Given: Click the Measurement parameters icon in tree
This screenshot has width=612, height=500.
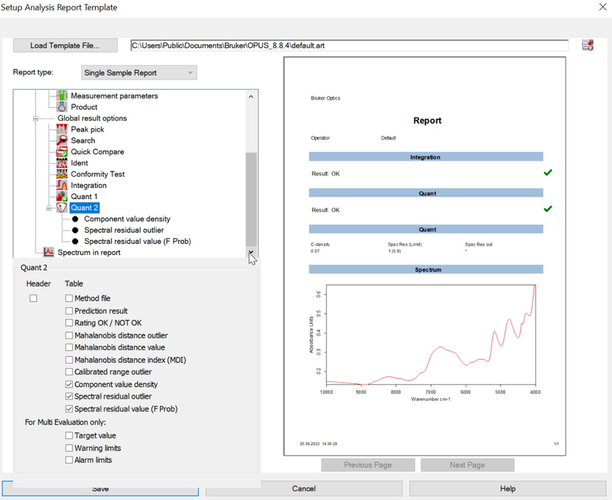Looking at the screenshot, I should (x=62, y=96).
